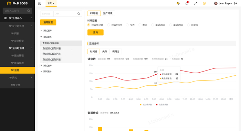Viewport: 241px width, 131px height.
Task: Click the 通用配置 button
Action: point(48,22)
